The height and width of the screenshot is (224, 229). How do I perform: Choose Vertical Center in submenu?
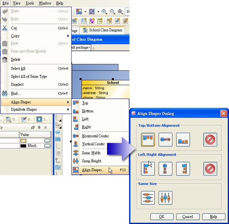100,144
